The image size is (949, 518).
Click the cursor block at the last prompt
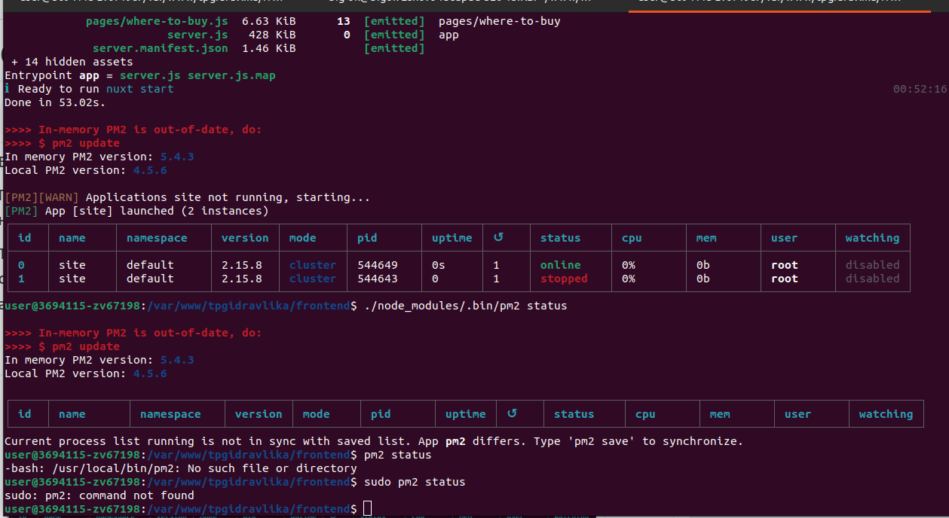click(x=367, y=509)
